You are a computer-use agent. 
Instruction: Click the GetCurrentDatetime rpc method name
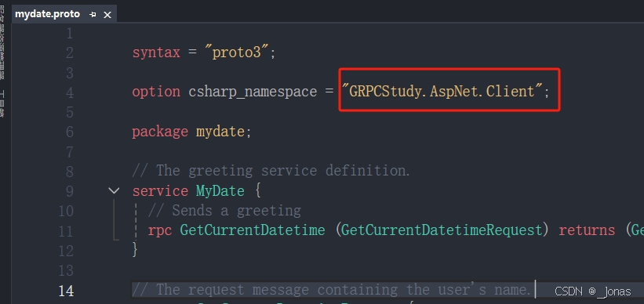click(x=253, y=230)
